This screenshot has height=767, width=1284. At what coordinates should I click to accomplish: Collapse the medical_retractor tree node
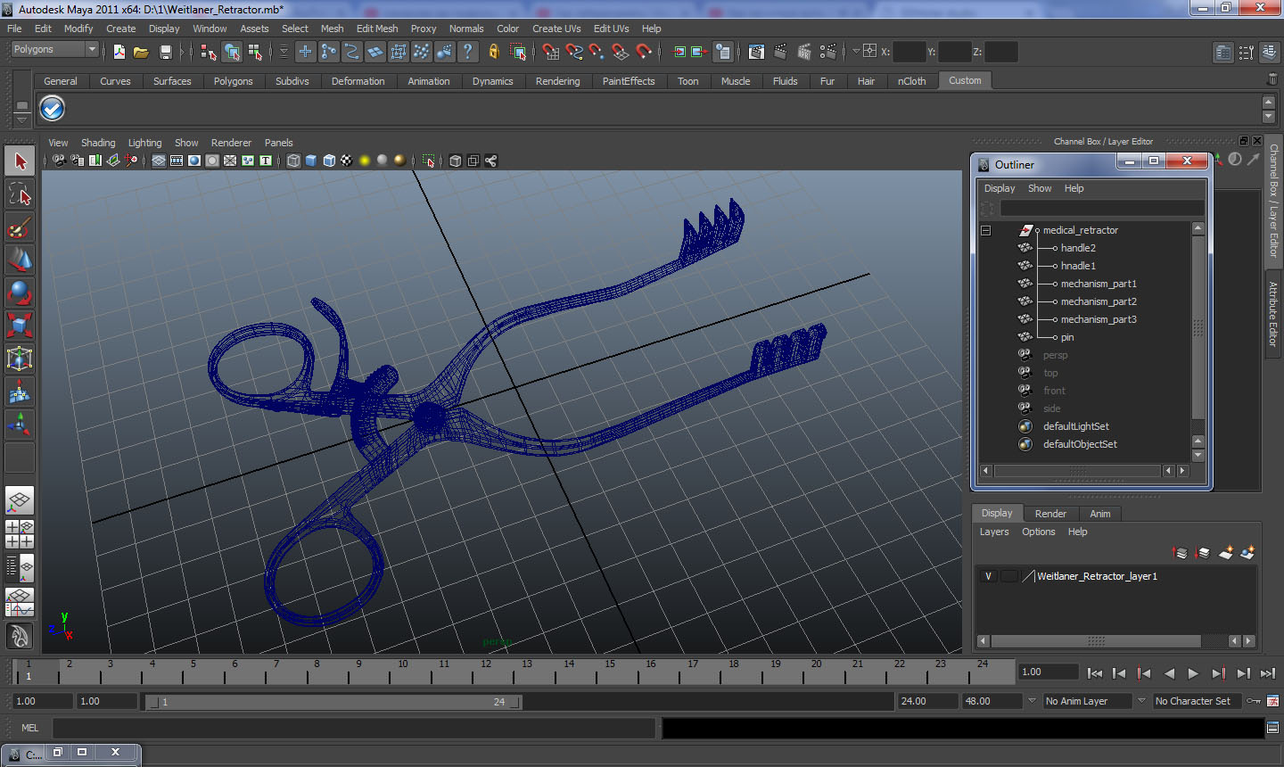click(986, 230)
